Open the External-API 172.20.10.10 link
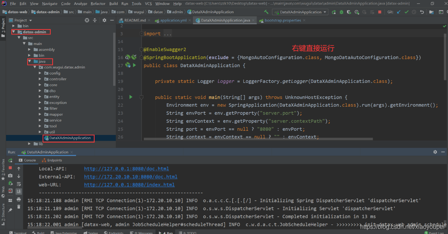The image size is (448, 234). tap(131, 177)
